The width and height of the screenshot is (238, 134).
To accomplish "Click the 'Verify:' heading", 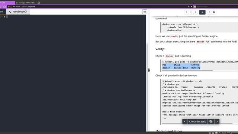I will click(x=160, y=49).
